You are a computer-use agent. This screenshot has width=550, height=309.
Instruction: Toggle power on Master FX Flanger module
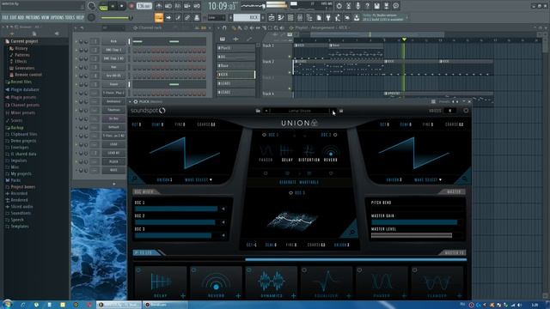[414, 270]
